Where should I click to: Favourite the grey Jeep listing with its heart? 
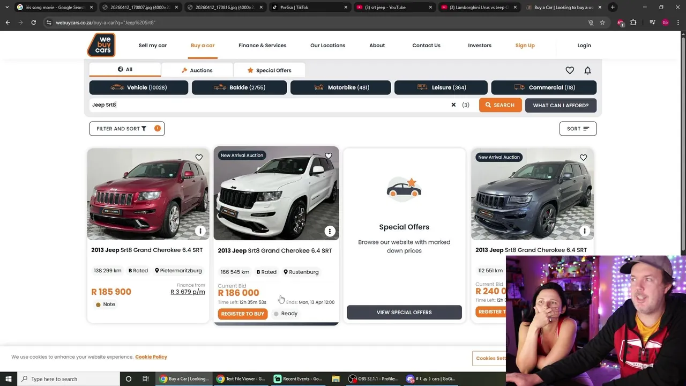583,158
